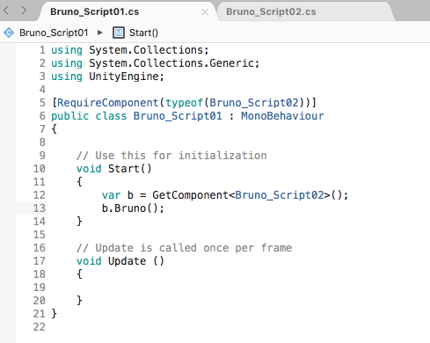The width and height of the screenshot is (430, 343).
Task: Click the var keyword on line 12
Action: 111,195
